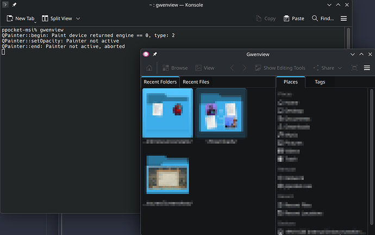Open the Places tab
Image resolution: width=375 pixels, height=235 pixels.
(291, 82)
